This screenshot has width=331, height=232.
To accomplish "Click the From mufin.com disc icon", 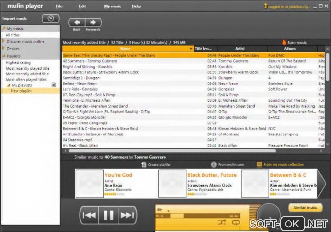I will click(214, 165).
